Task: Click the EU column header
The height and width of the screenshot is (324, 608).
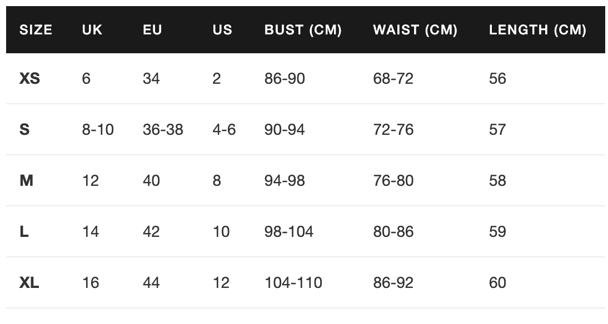Action: pos(152,30)
